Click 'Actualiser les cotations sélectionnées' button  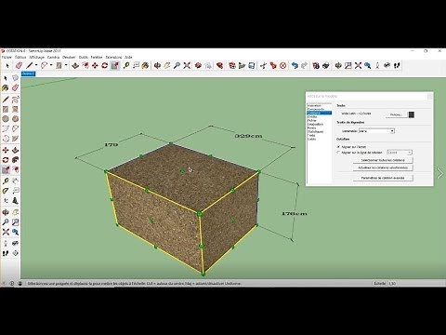pyautogui.click(x=383, y=167)
